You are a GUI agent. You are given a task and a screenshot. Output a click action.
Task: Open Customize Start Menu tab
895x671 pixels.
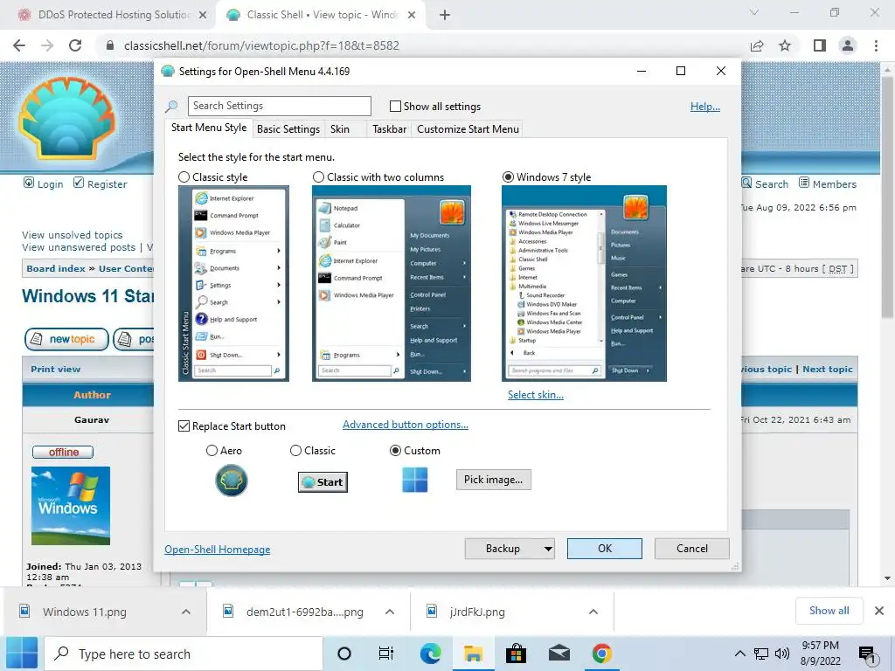click(x=468, y=129)
